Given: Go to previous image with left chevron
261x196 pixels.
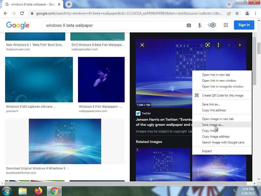Looking at the screenshot, I should (x=229, y=45).
